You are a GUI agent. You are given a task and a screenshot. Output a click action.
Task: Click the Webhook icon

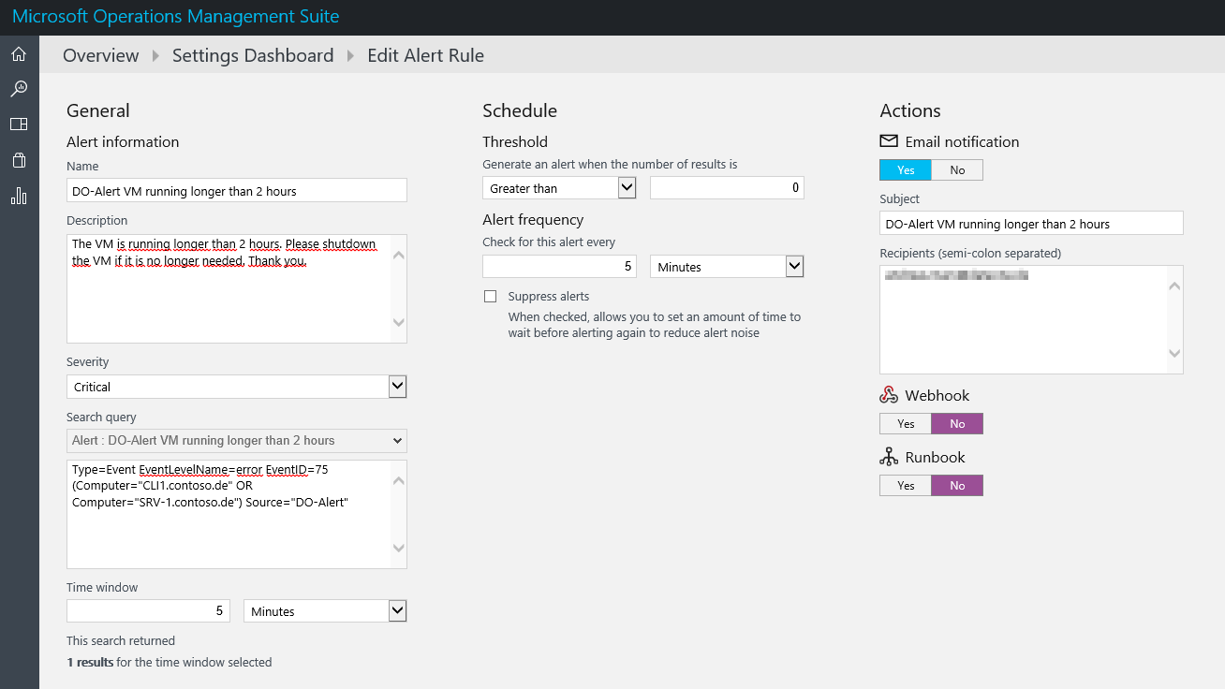(889, 395)
